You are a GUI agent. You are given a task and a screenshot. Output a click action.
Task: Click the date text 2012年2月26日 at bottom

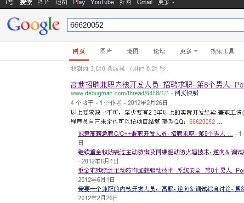[98, 198]
